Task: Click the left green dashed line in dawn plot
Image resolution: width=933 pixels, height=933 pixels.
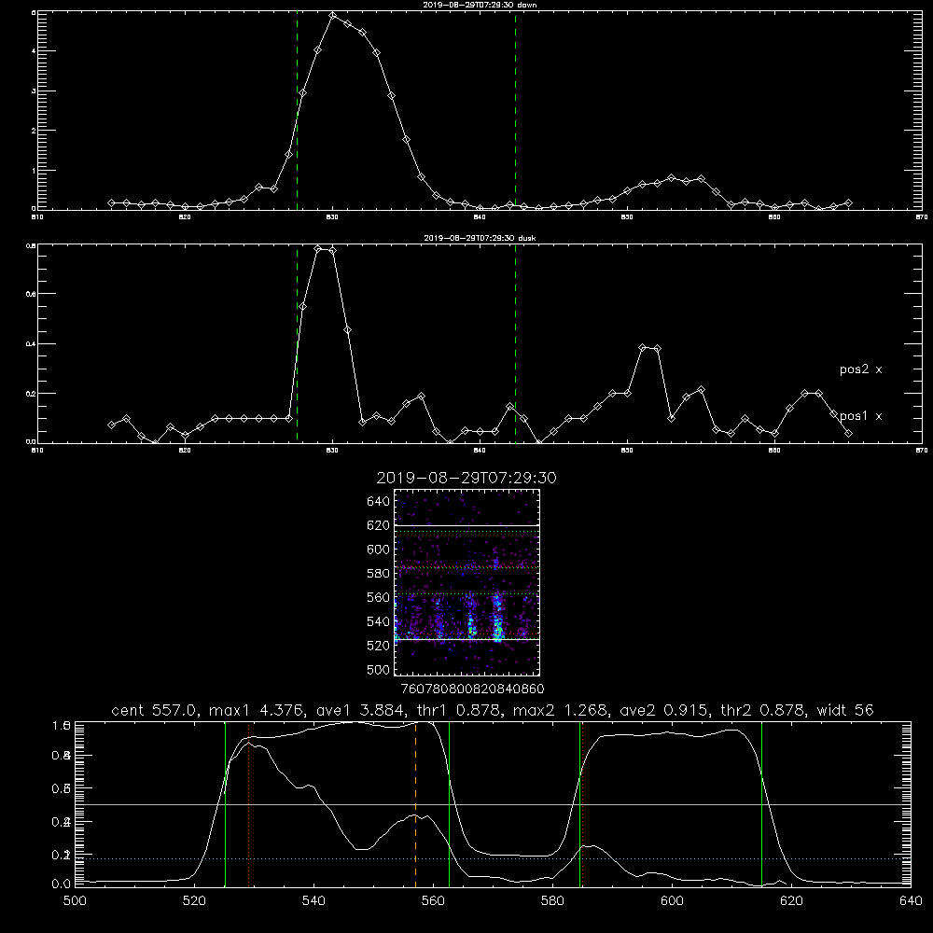Action: click(297, 110)
